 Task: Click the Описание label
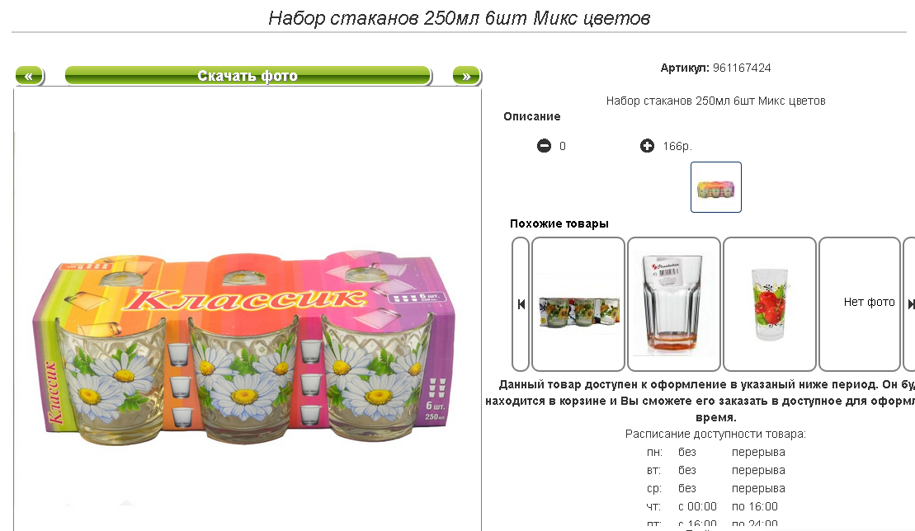pos(531,116)
